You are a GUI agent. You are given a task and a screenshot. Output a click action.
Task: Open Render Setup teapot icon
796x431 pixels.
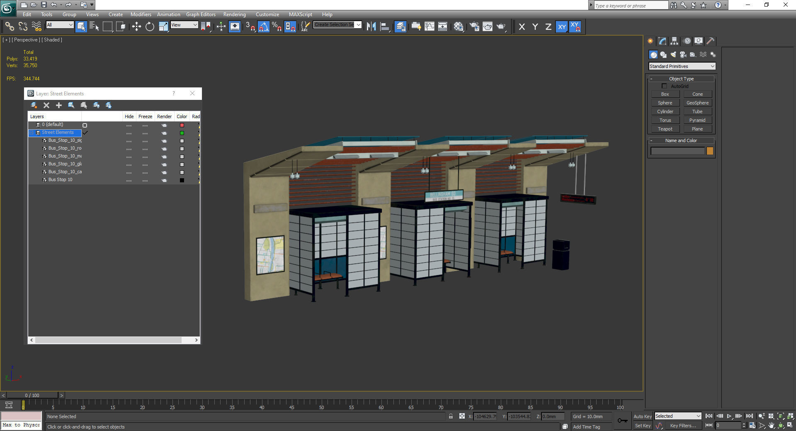point(474,27)
